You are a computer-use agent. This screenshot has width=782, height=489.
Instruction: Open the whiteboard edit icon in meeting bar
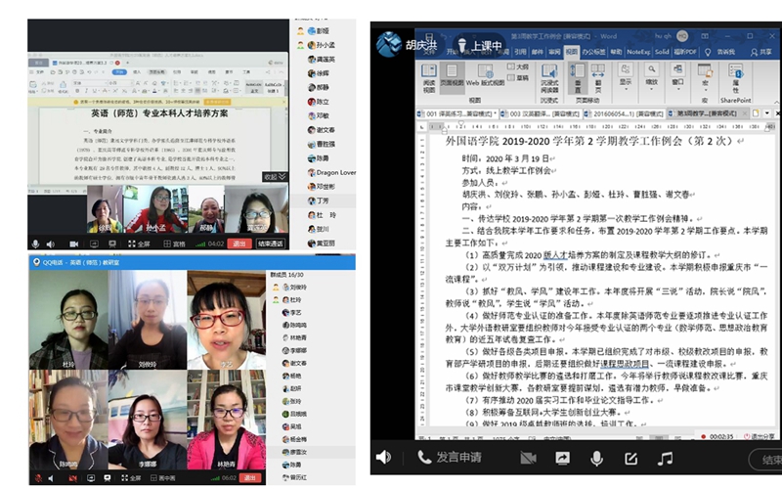630,458
